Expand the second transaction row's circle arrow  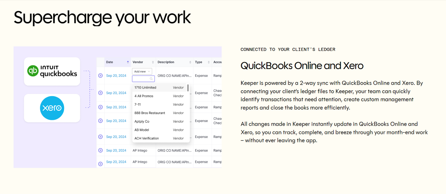[x=100, y=93]
